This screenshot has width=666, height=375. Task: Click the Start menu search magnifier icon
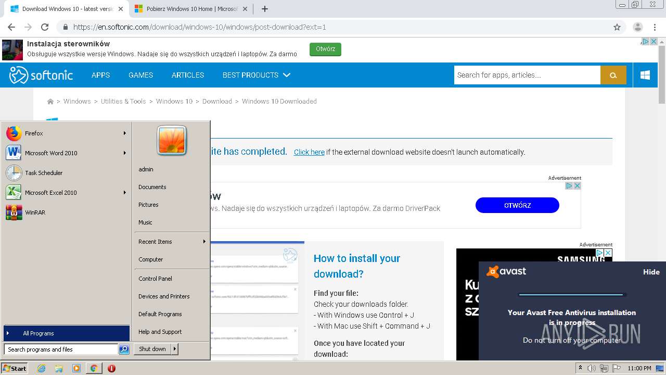tap(124, 349)
